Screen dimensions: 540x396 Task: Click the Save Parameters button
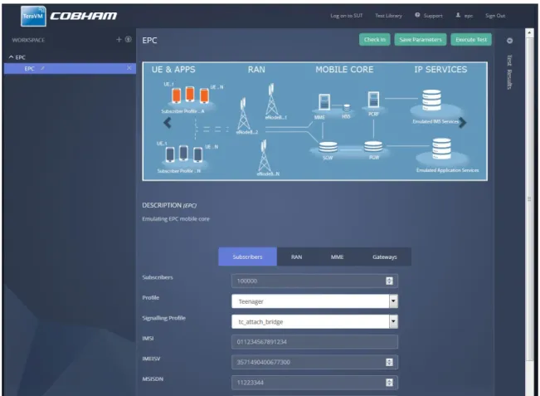click(x=421, y=40)
